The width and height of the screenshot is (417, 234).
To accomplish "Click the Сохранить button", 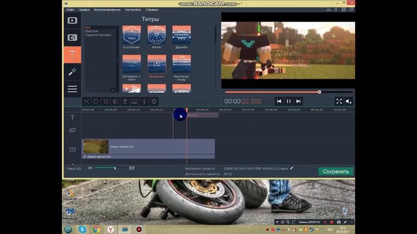I will pos(336,172).
